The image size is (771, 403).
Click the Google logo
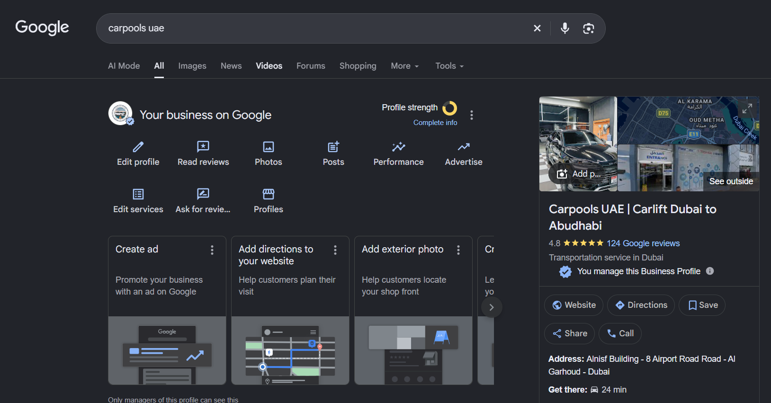[x=42, y=27]
